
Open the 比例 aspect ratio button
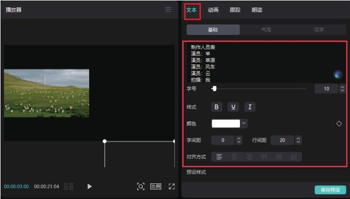[155, 186]
